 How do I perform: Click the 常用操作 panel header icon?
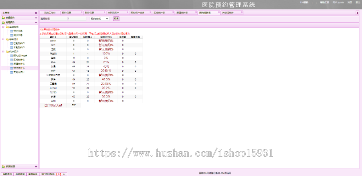coord(3,22)
